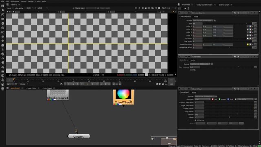Open the ColorWheel format dropdown
The width and height of the screenshot is (261, 147).
click(205, 96)
